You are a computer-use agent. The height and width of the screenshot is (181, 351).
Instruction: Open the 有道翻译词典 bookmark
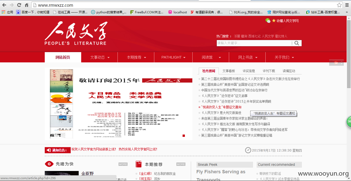pyautogui.click(x=207, y=12)
